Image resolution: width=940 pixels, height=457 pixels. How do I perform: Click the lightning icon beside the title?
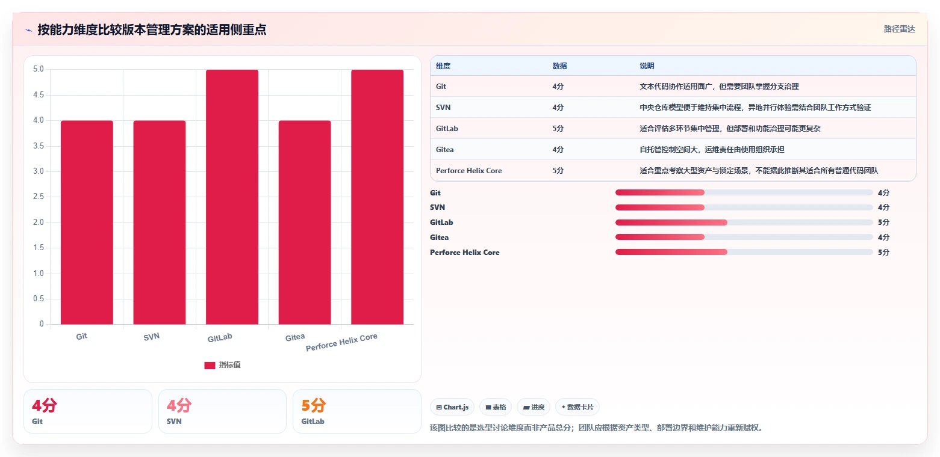(29, 30)
